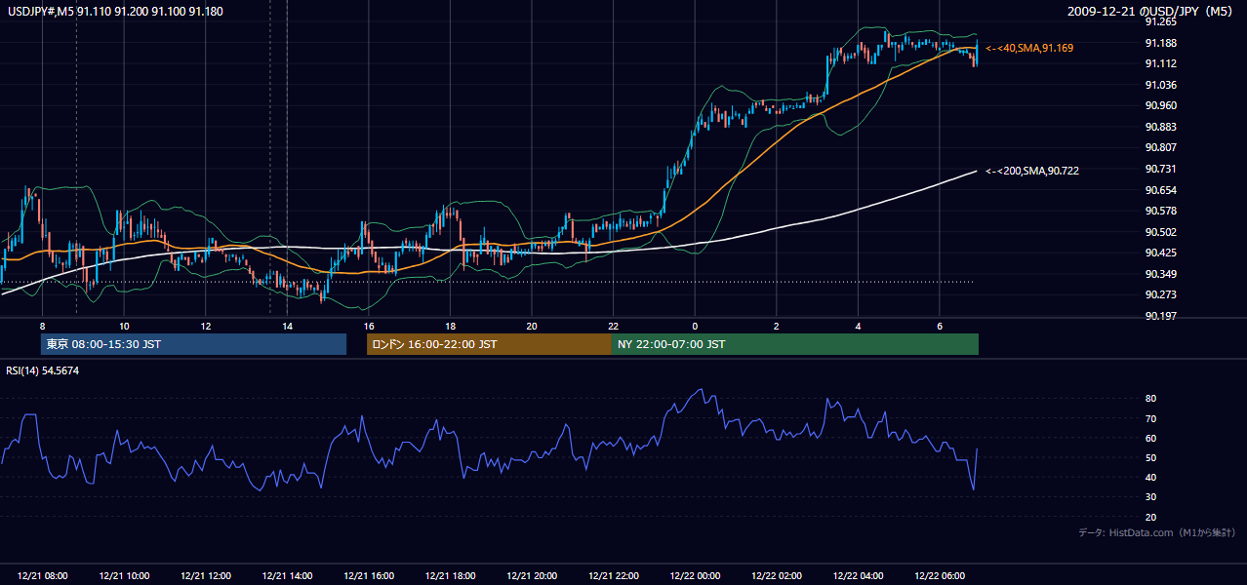The image size is (1247, 585).
Task: Click the 12/21 14:00 time axis label
Action: coord(287,576)
